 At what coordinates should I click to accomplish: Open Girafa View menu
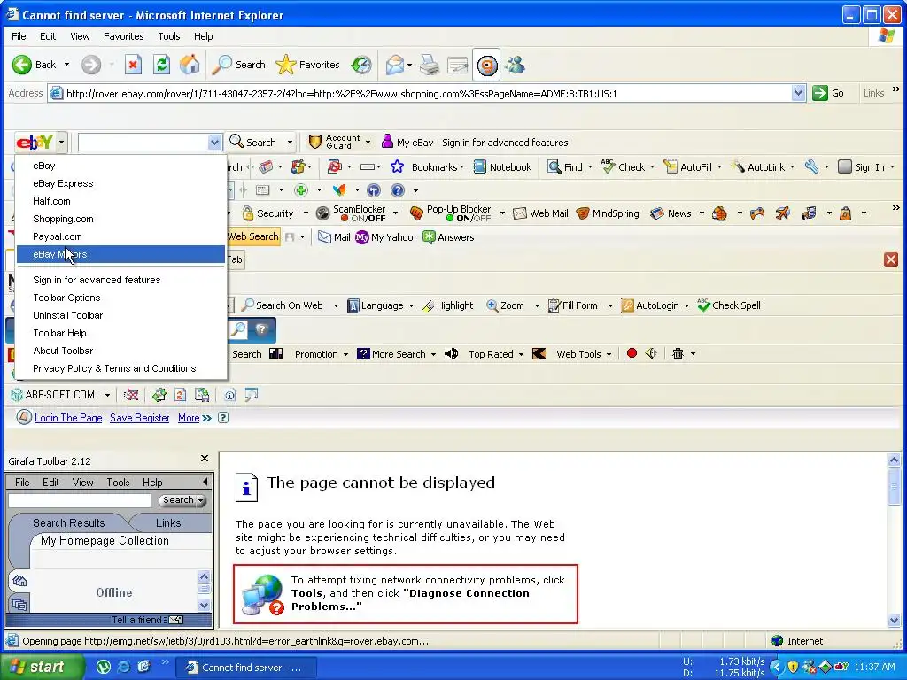point(82,483)
